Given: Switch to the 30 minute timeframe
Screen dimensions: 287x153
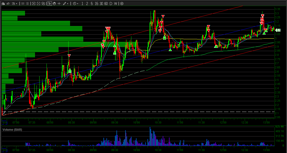Looking at the screenshot, I should pyautogui.click(x=101, y=4).
